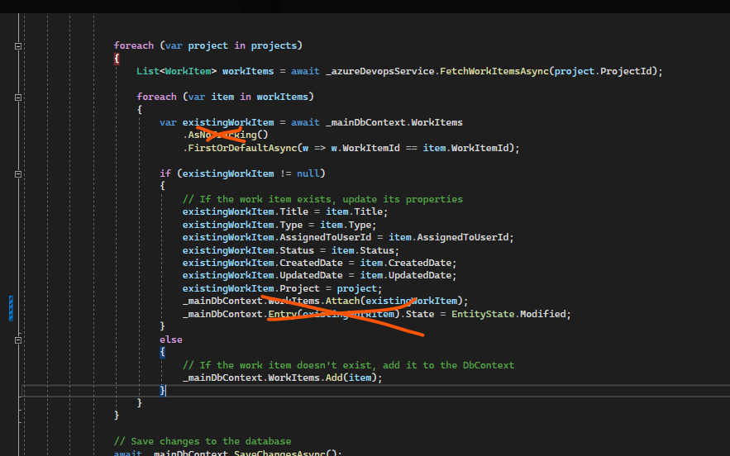Image resolution: width=730 pixels, height=456 pixels.
Task: Click the blue change-tracking margin marker
Action: (x=11, y=308)
